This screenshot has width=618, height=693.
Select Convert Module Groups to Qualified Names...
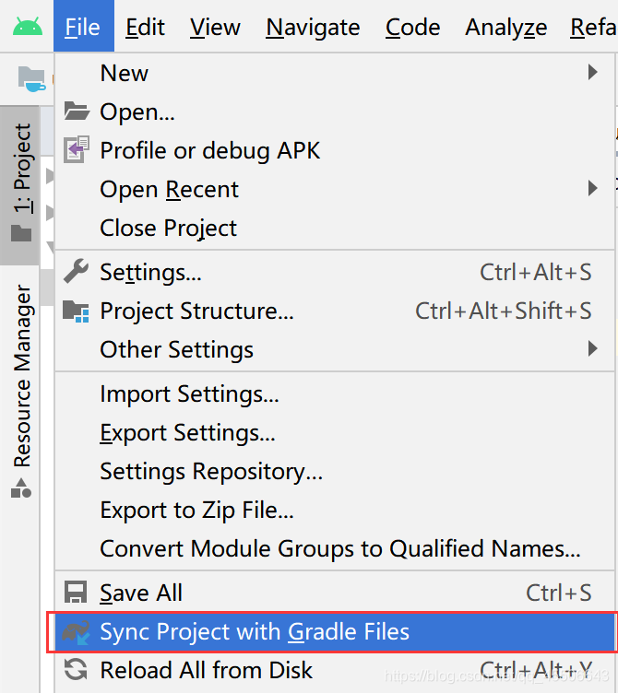click(x=335, y=548)
